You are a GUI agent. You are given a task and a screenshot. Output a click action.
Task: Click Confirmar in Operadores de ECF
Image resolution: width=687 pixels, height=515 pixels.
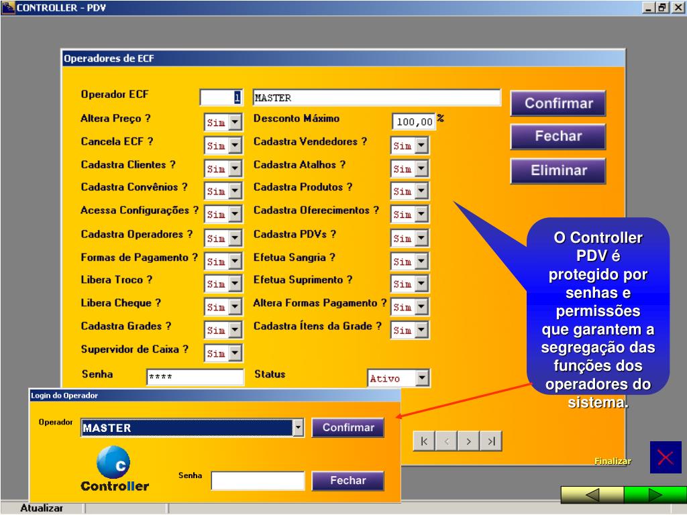558,103
